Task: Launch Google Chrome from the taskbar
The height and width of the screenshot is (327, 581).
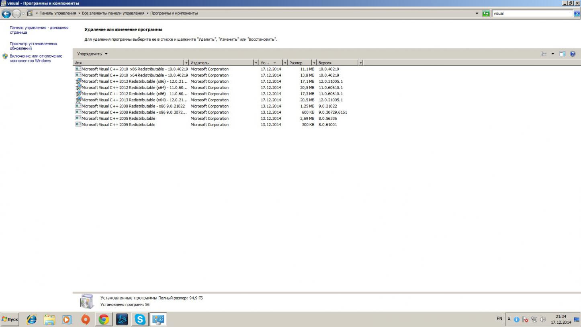Action: click(x=104, y=319)
